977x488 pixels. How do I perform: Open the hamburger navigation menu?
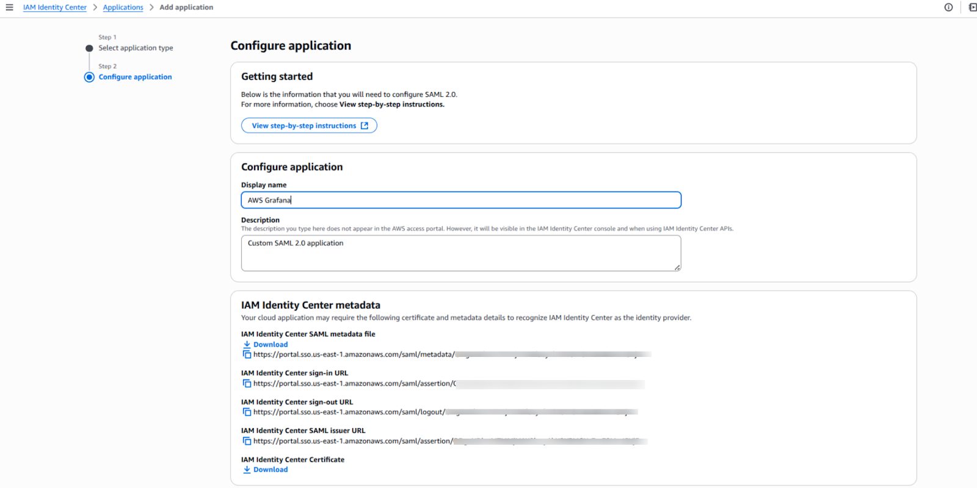(9, 7)
